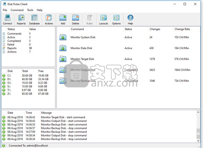Click the Connect toolbar icon
203x148 pixels.
pos(8,20)
